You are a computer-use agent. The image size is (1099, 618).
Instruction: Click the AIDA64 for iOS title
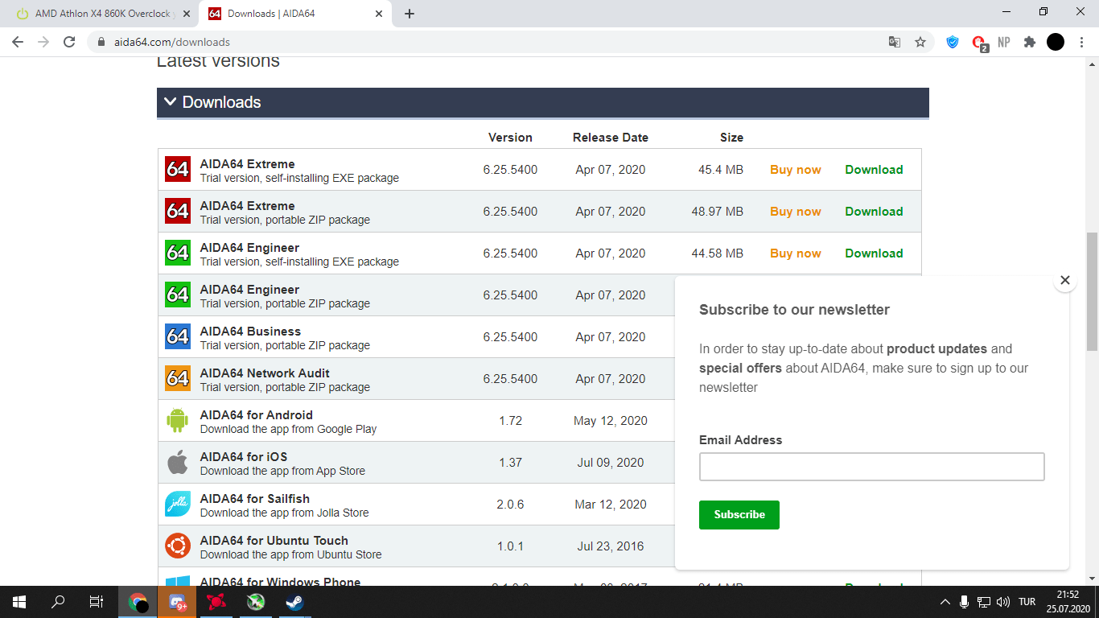(244, 457)
